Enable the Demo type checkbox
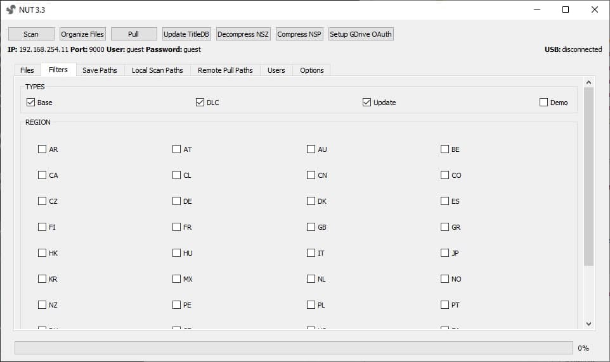The height and width of the screenshot is (362, 610). tap(543, 102)
